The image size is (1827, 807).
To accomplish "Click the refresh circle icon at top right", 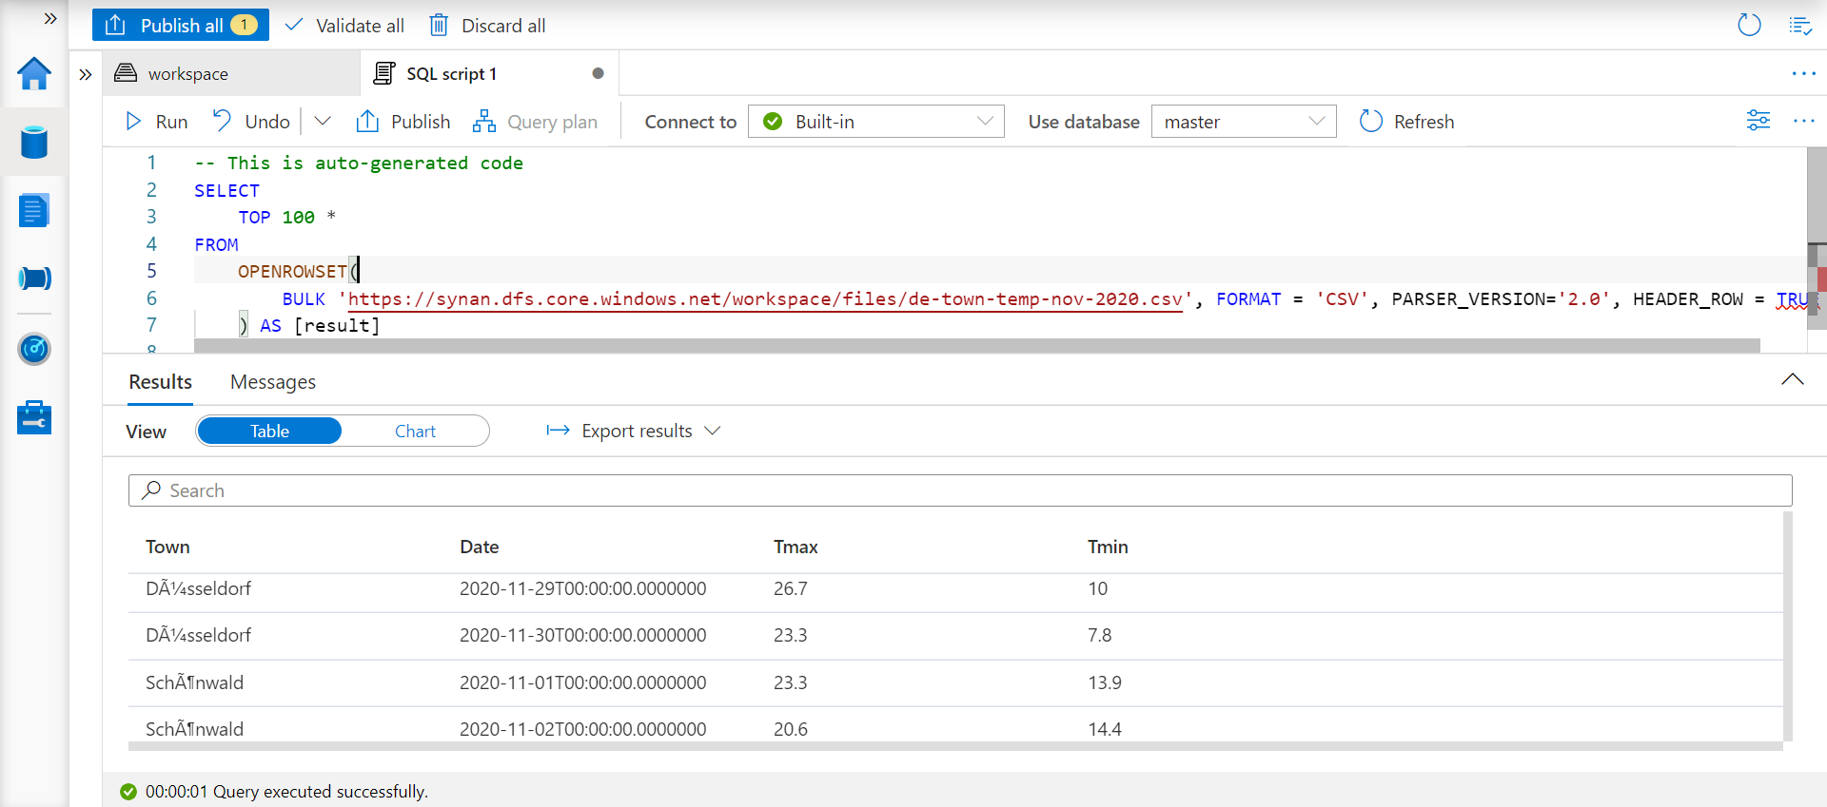I will (1749, 25).
